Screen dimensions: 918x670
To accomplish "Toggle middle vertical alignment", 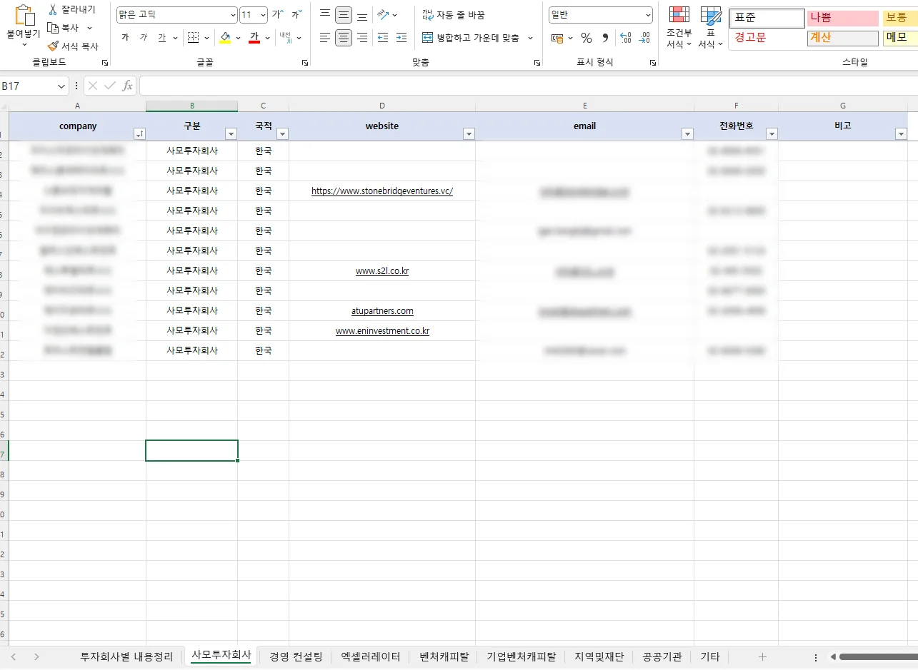I will [x=344, y=14].
